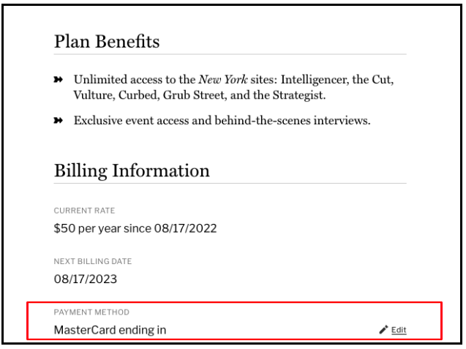Select the Plan Benefits heading

[x=107, y=41]
